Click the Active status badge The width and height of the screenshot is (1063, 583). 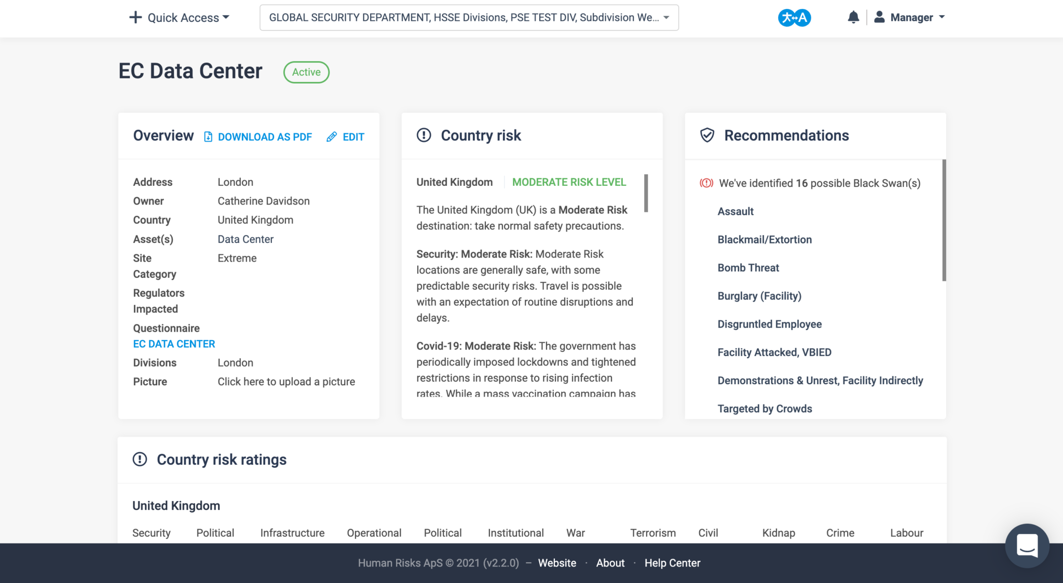click(306, 72)
